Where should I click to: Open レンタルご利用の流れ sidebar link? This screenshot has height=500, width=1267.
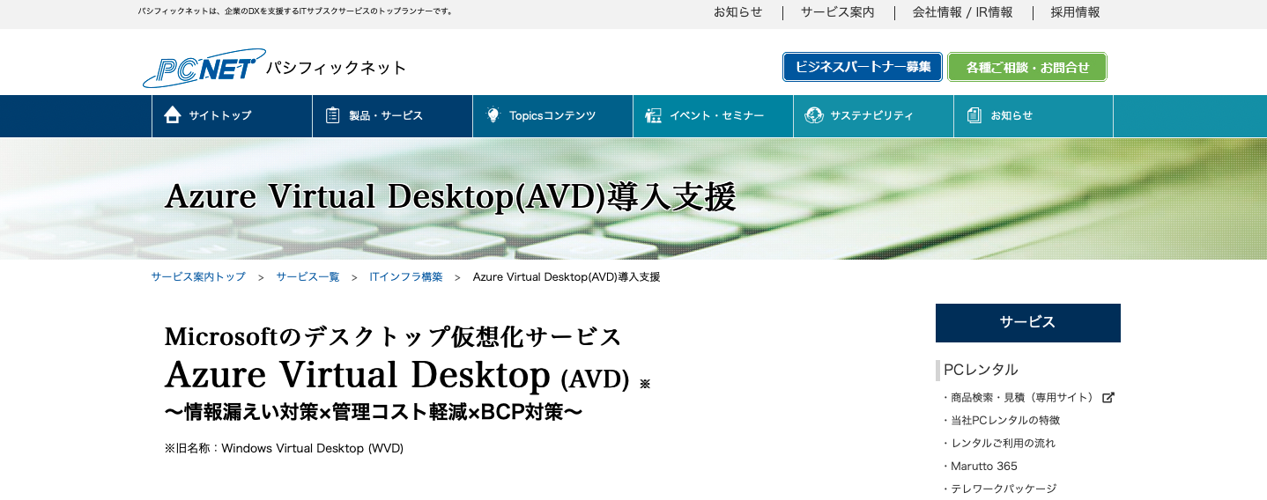tap(1003, 444)
